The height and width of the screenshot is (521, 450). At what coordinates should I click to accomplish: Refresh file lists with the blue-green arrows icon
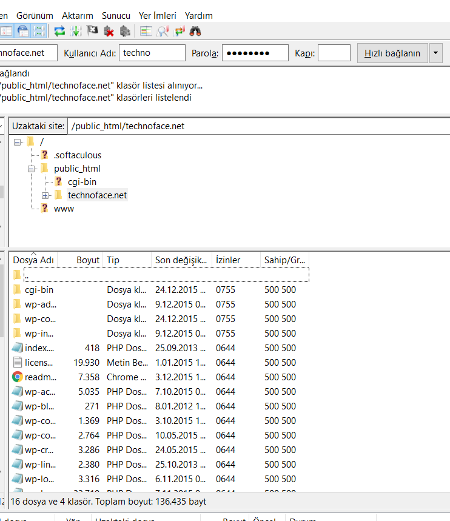[x=60, y=31]
